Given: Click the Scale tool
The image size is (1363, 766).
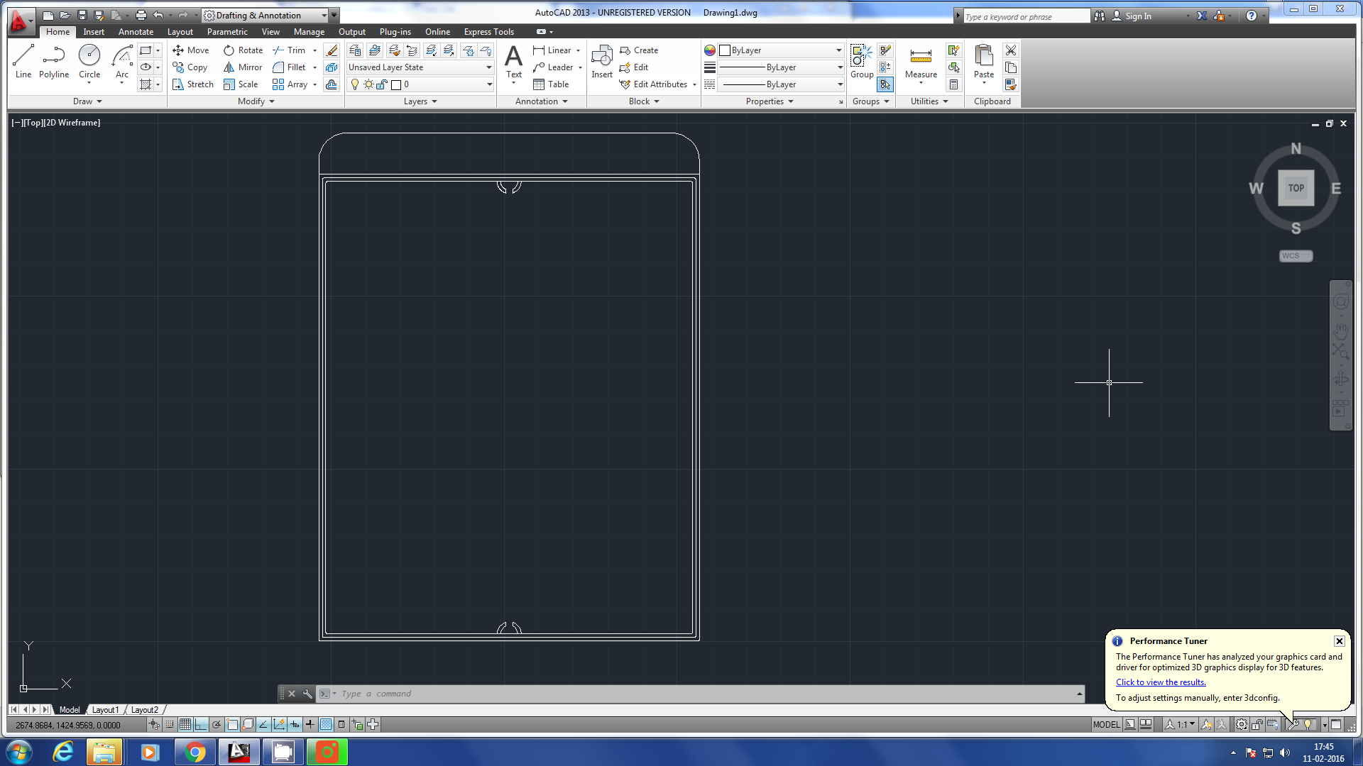Looking at the screenshot, I should 241,84.
